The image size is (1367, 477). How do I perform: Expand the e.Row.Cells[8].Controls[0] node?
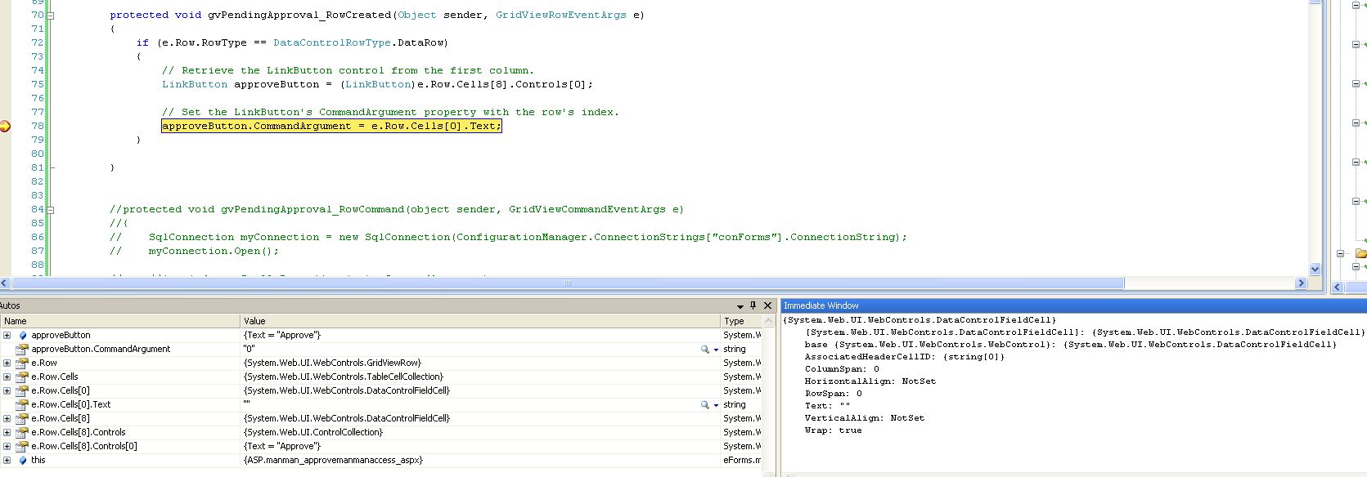[x=7, y=446]
